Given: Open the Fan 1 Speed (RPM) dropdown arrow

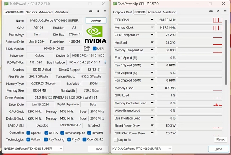Looking at the screenshot, I should (152, 65).
